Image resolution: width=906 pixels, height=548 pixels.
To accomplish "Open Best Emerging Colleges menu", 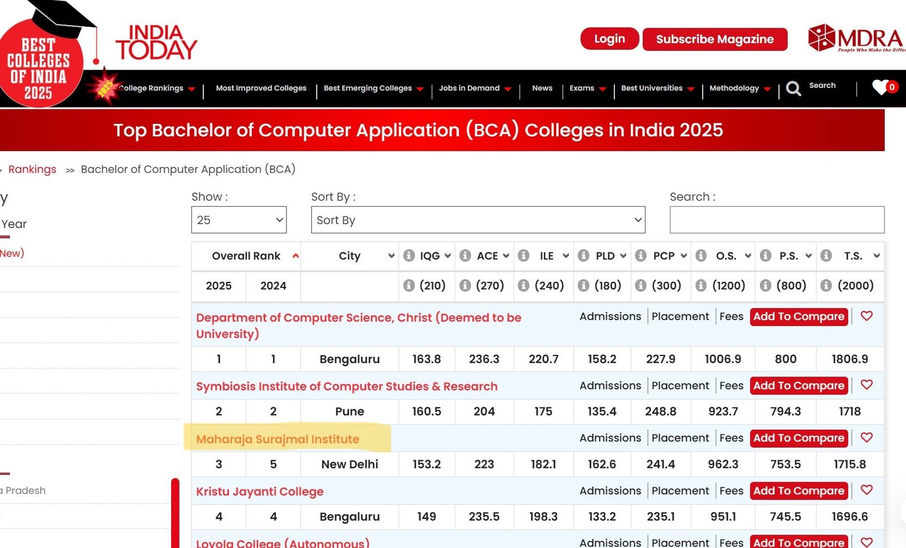I will pyautogui.click(x=374, y=88).
